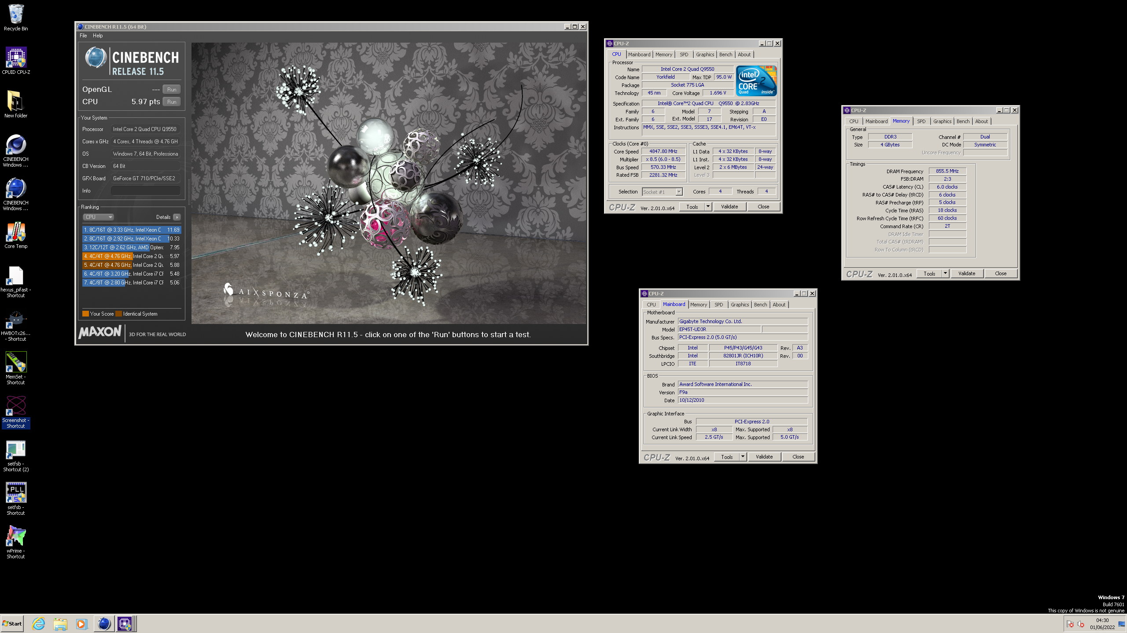Select ranking row 4 scoring 5.97
This screenshot has height=633, width=1127.
click(132, 256)
